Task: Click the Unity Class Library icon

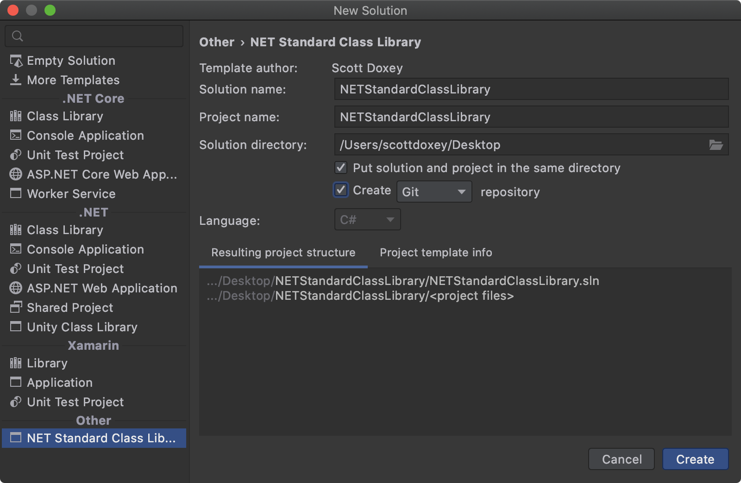Action: coord(16,326)
